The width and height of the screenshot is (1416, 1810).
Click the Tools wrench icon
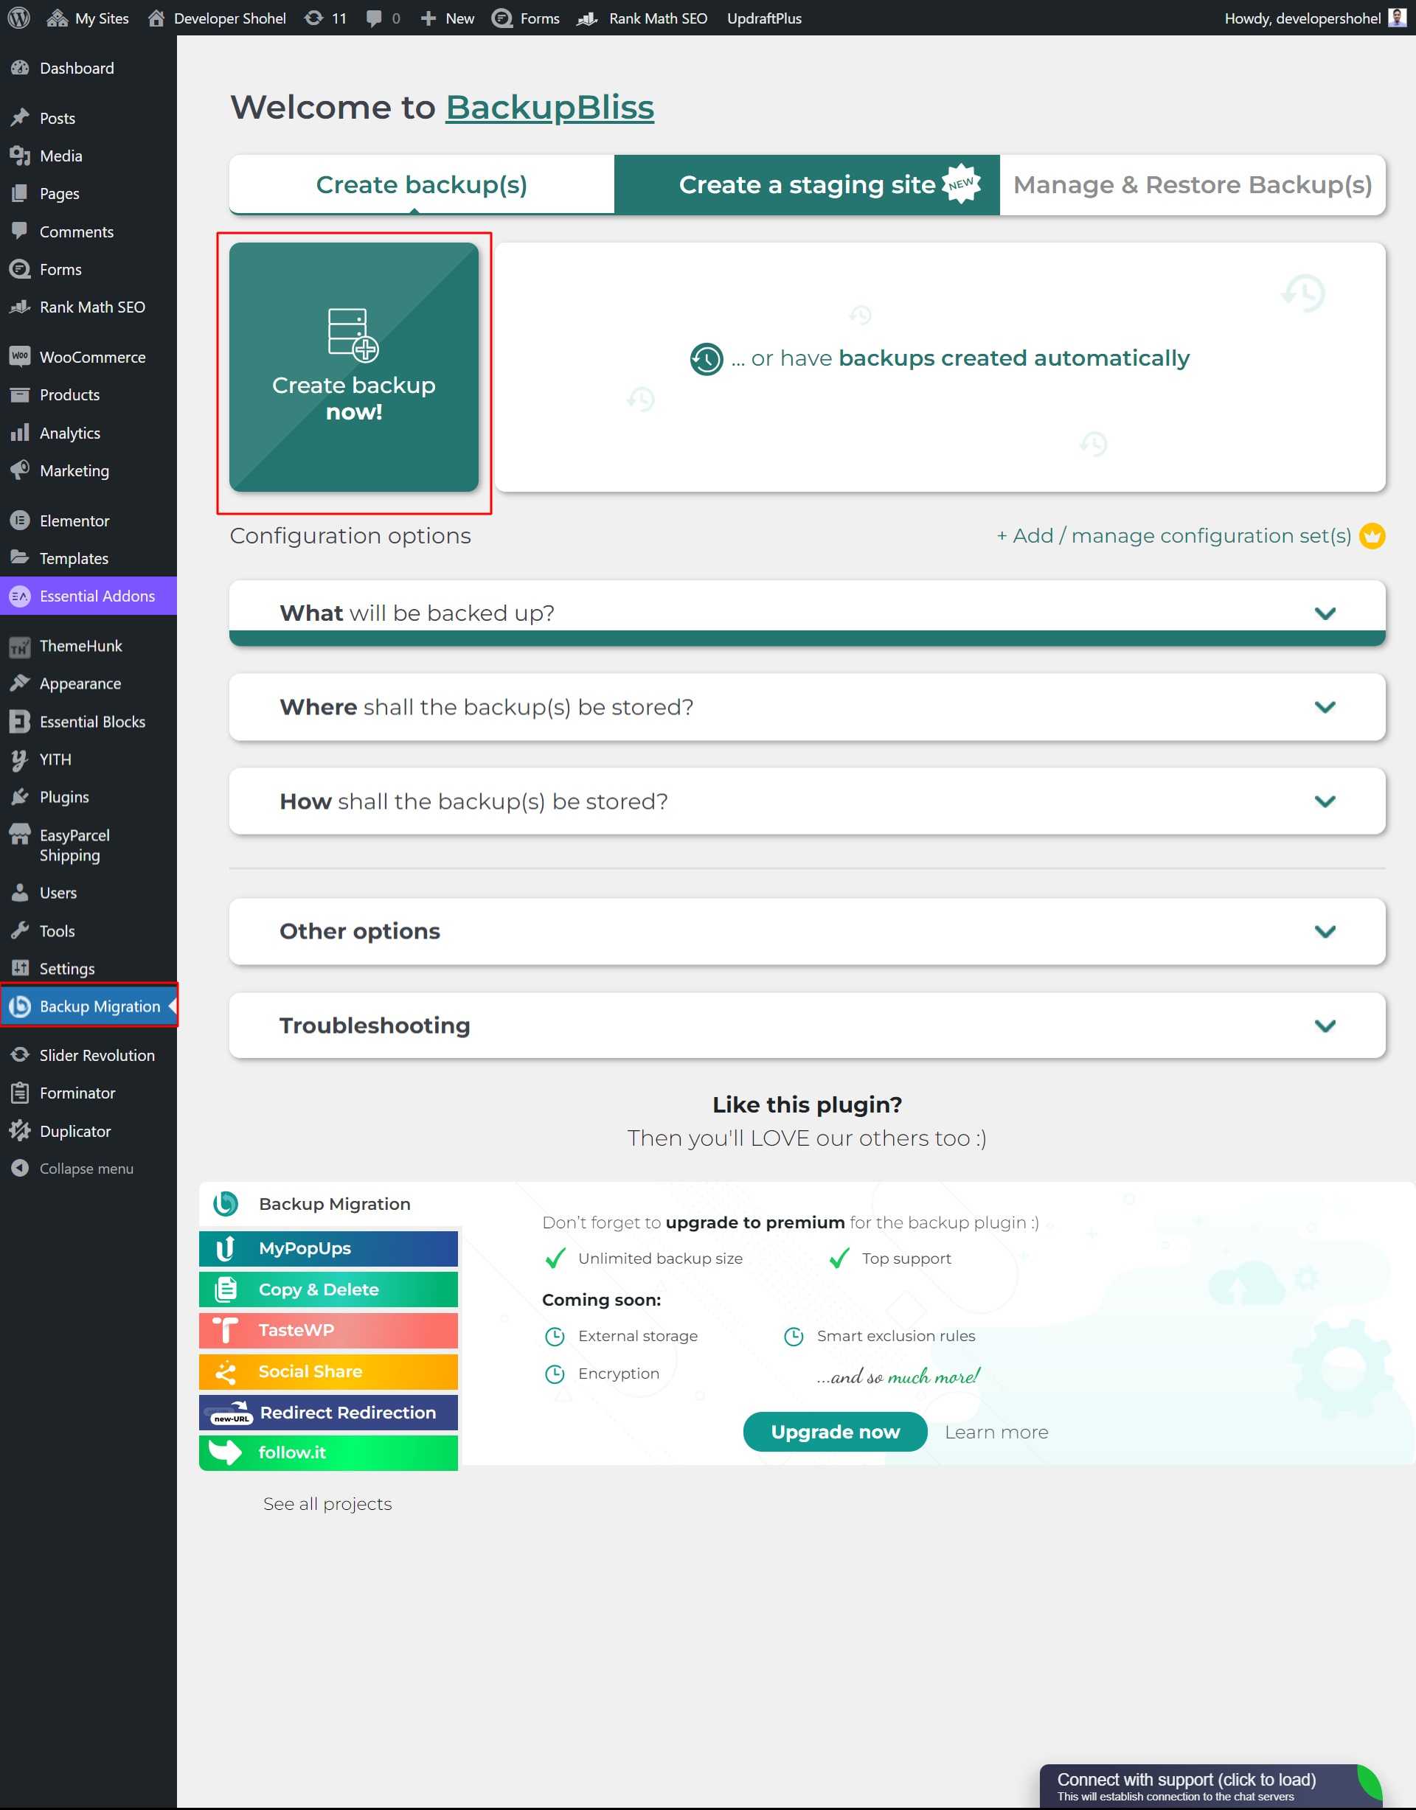(x=20, y=930)
